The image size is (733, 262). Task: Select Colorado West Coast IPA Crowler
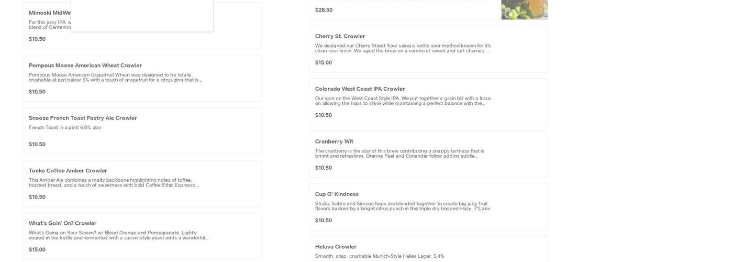point(360,89)
